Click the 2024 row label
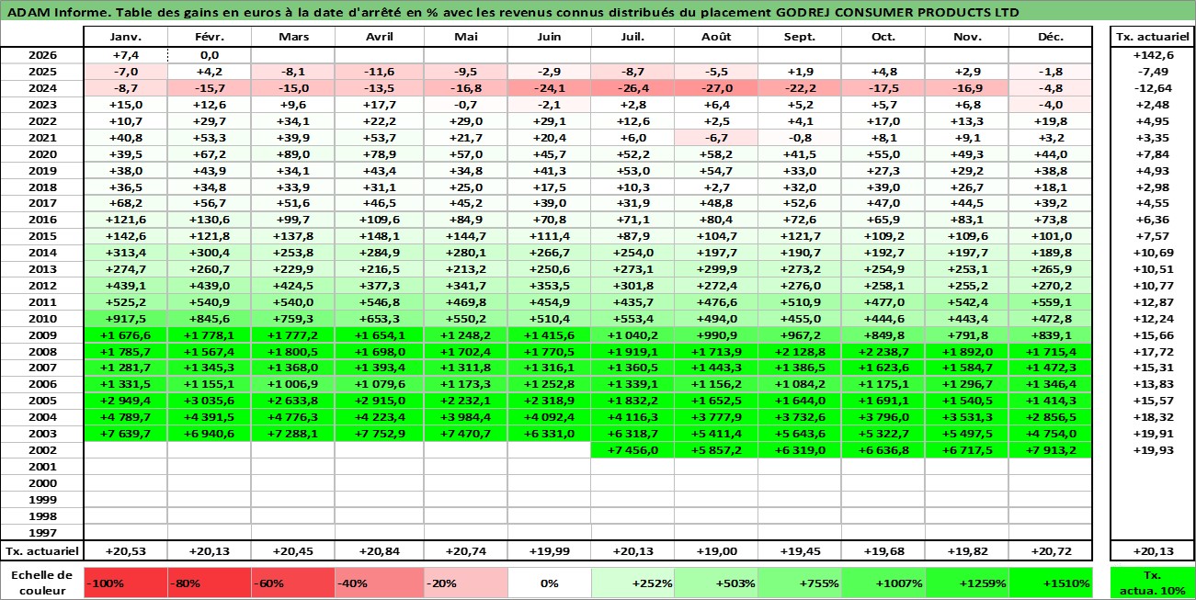Screen dimensions: 1196x600 pyautogui.click(x=42, y=88)
